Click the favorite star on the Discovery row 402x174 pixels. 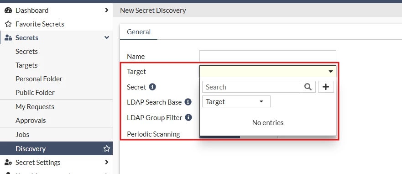106,148
